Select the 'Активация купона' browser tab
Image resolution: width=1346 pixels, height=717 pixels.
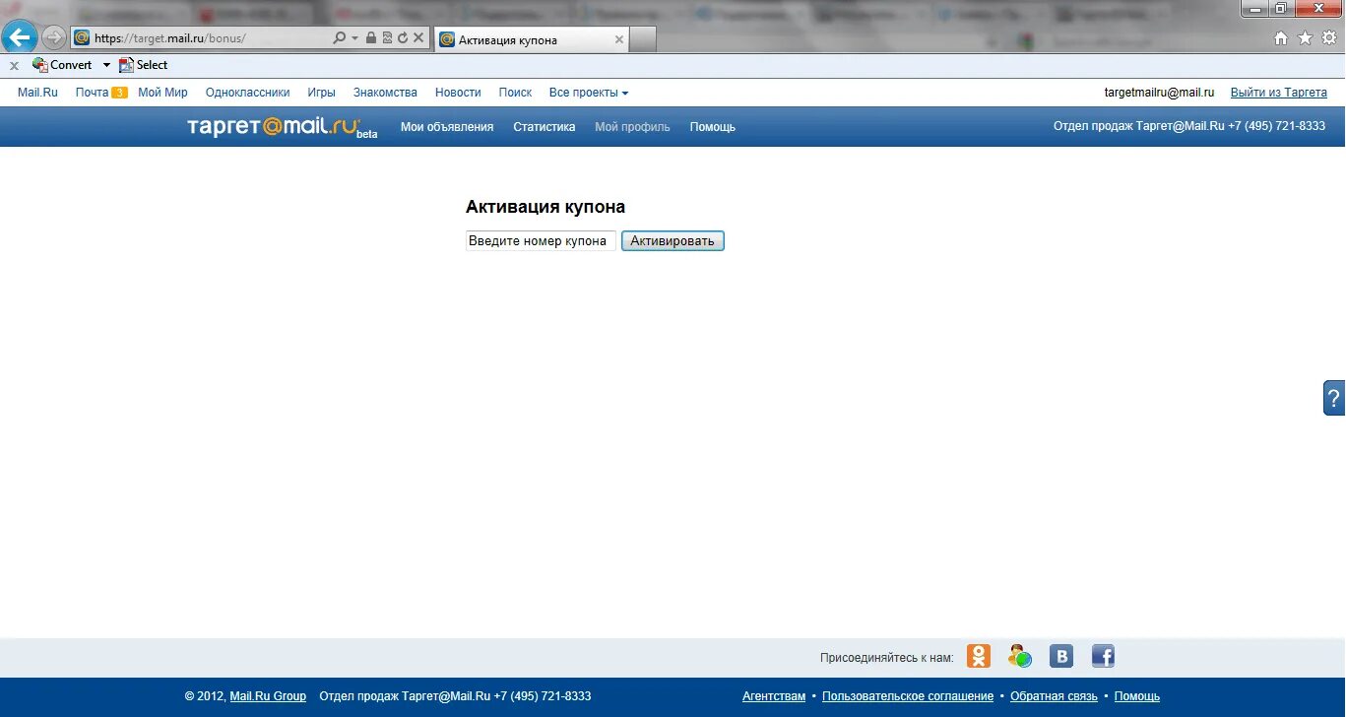coord(531,39)
